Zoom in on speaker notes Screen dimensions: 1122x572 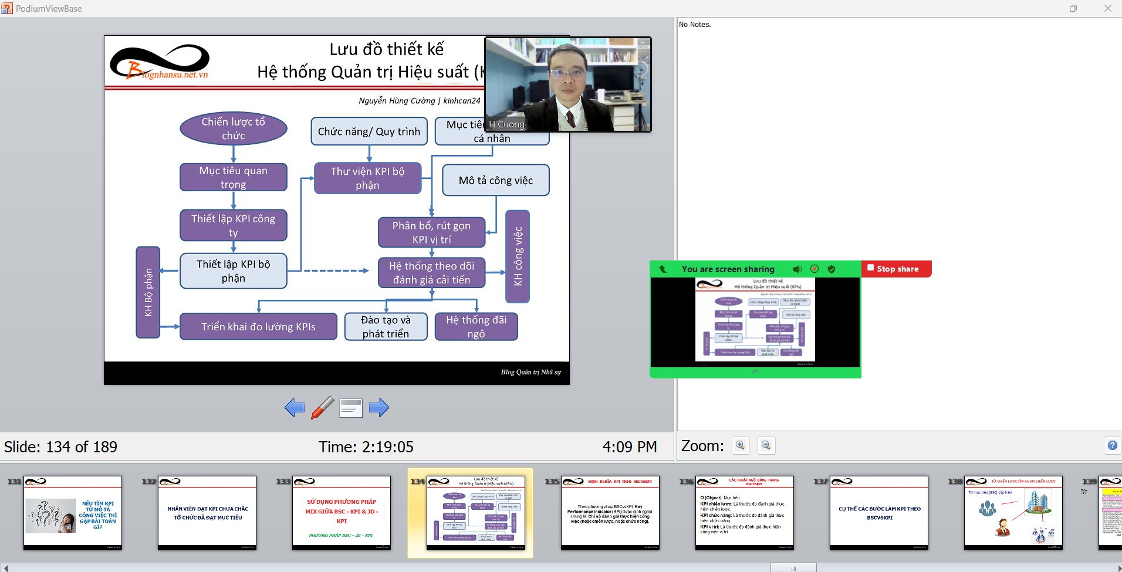click(741, 446)
